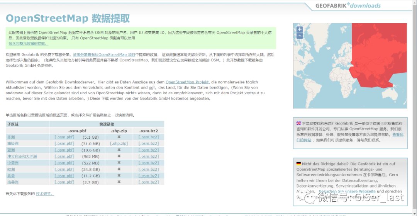This screenshot has height=216, width=417.
Task: Open the Besuchen Sie unsere Webseite link
Action: point(347,192)
